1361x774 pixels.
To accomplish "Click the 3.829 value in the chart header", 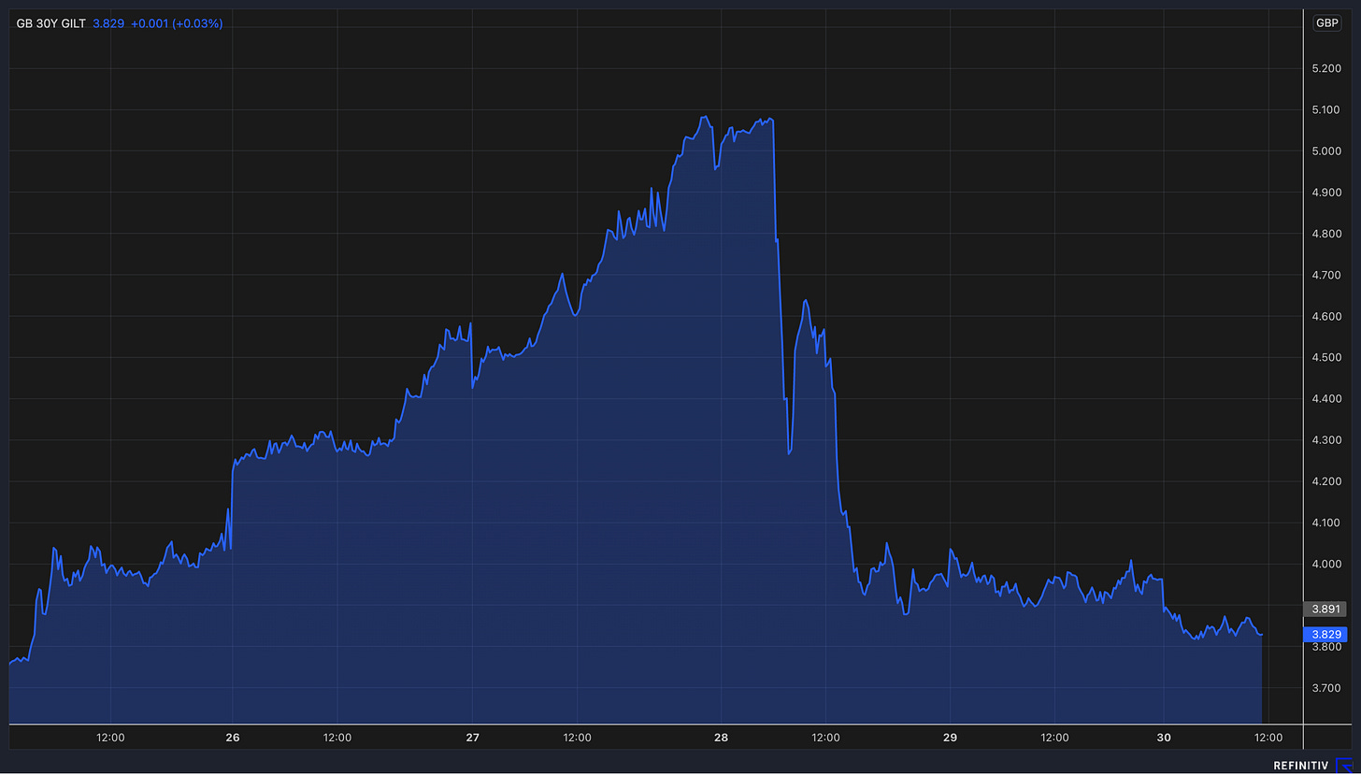I will (x=107, y=23).
